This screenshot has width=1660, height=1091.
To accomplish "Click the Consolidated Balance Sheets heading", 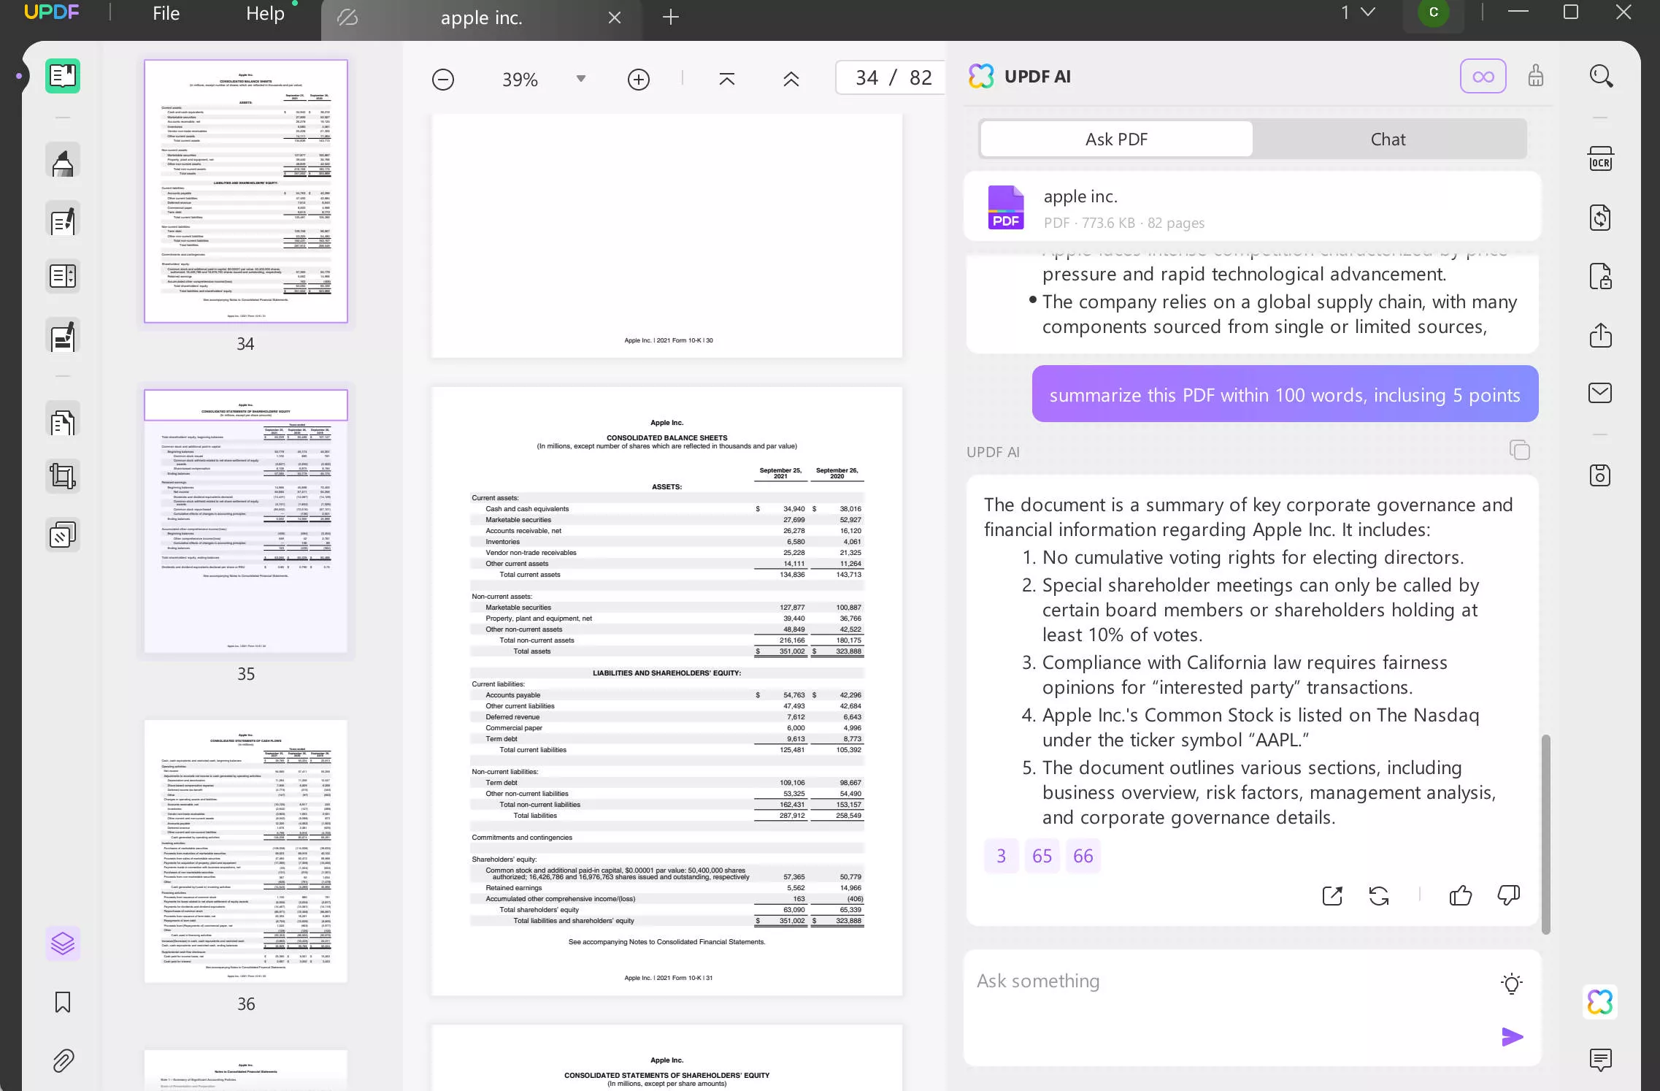I will [666, 438].
